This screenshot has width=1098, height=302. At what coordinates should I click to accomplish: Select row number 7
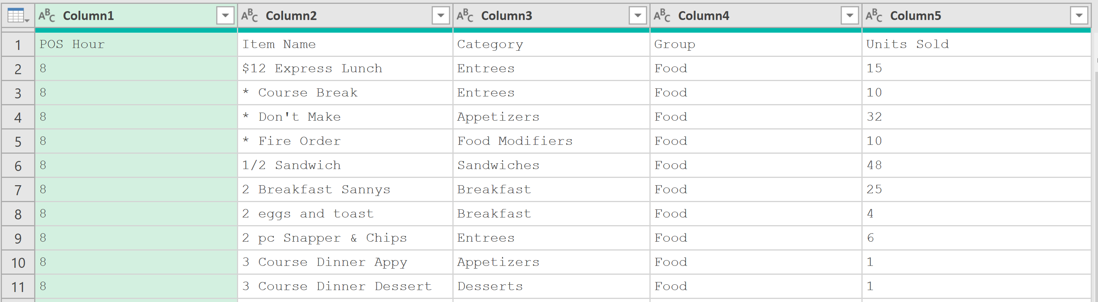[18, 190]
